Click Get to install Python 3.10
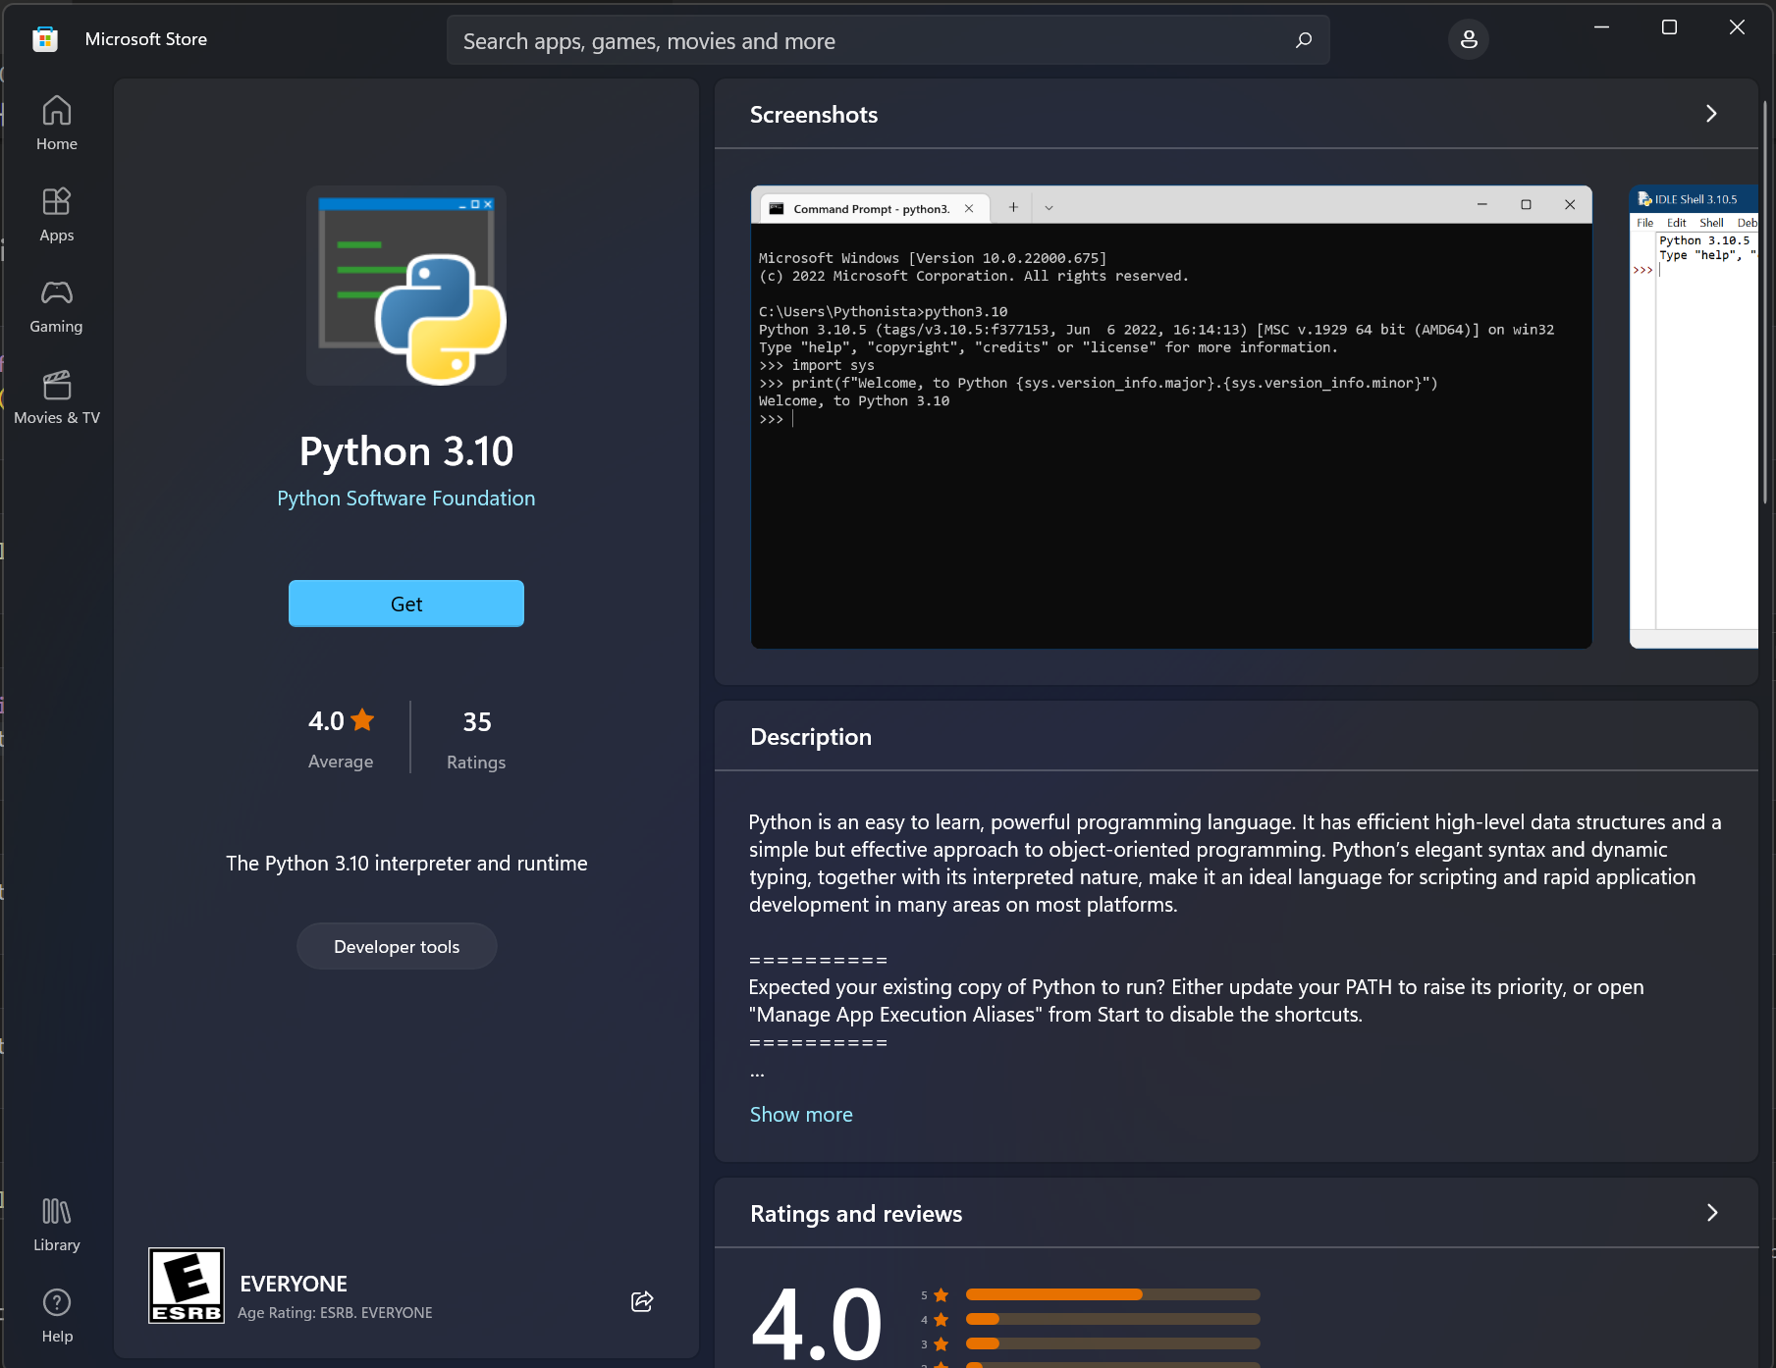Viewport: 1776px width, 1368px height. pos(405,604)
